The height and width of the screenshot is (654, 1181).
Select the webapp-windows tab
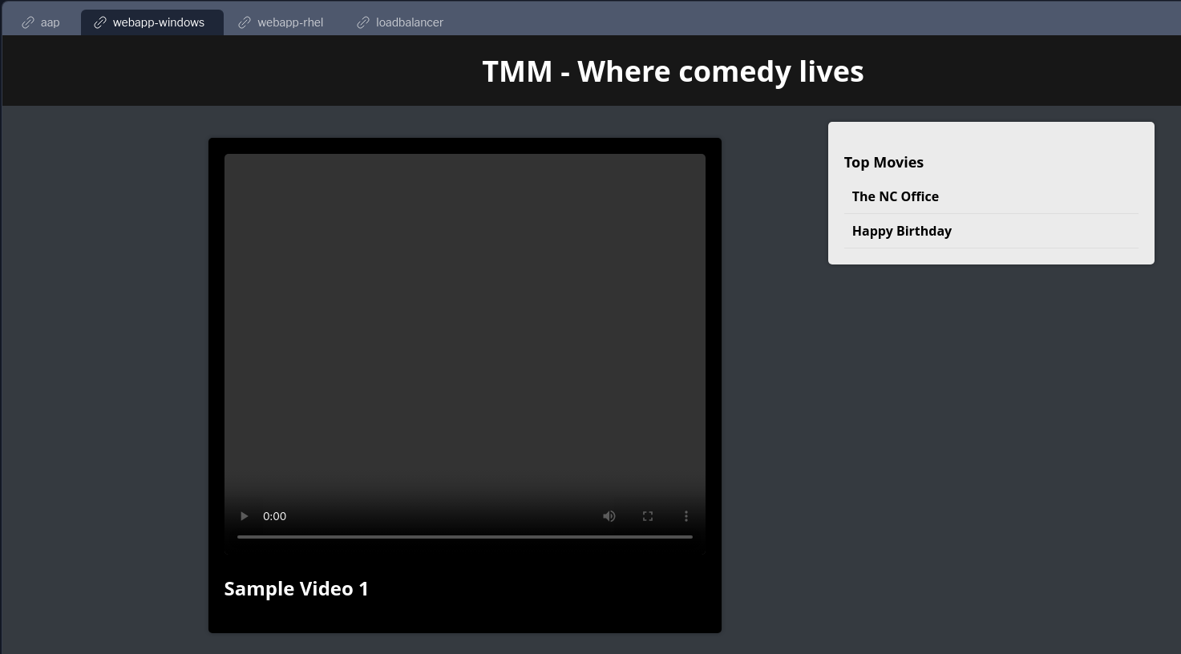(x=150, y=22)
